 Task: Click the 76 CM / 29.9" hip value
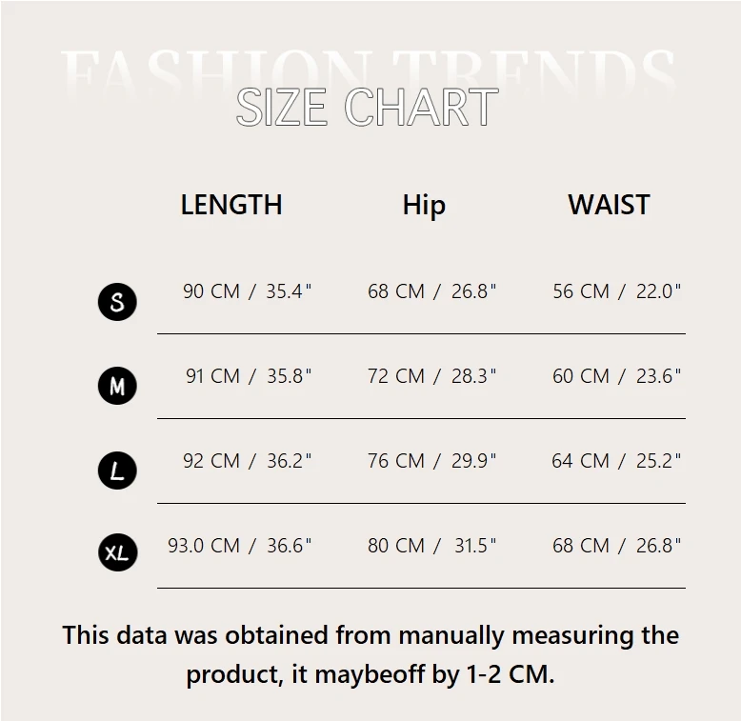click(432, 461)
